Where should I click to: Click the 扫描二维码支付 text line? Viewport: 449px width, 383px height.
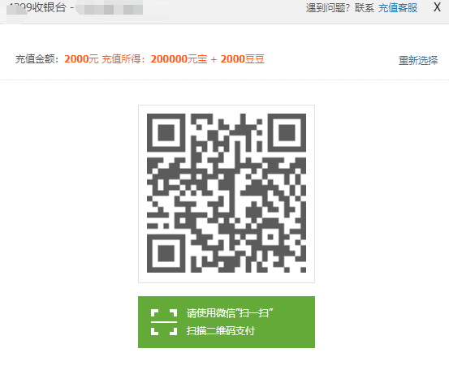221,331
